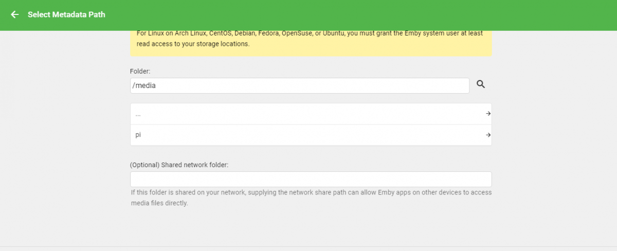
Task: Click the magnifying glass search icon
Action: click(x=481, y=84)
